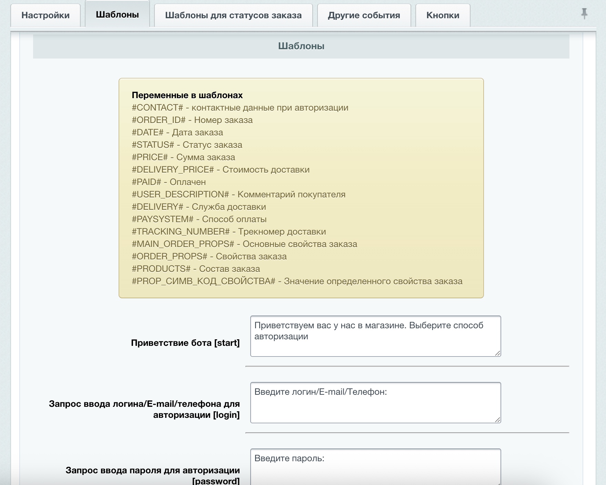606x485 pixels.
Task: Click the pin icon in the tab bar
Action: tap(584, 14)
